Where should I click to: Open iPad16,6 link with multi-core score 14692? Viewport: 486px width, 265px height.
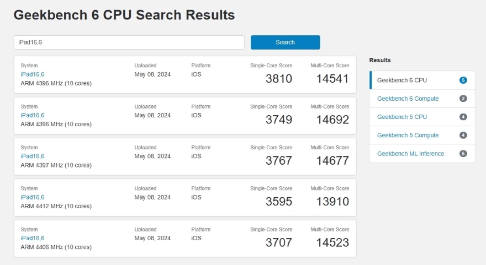point(32,115)
